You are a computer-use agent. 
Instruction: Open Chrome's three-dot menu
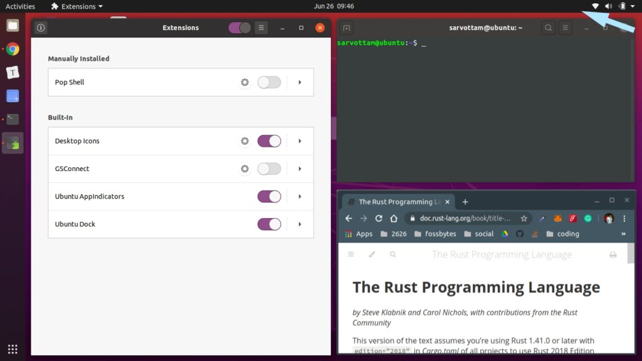click(626, 218)
